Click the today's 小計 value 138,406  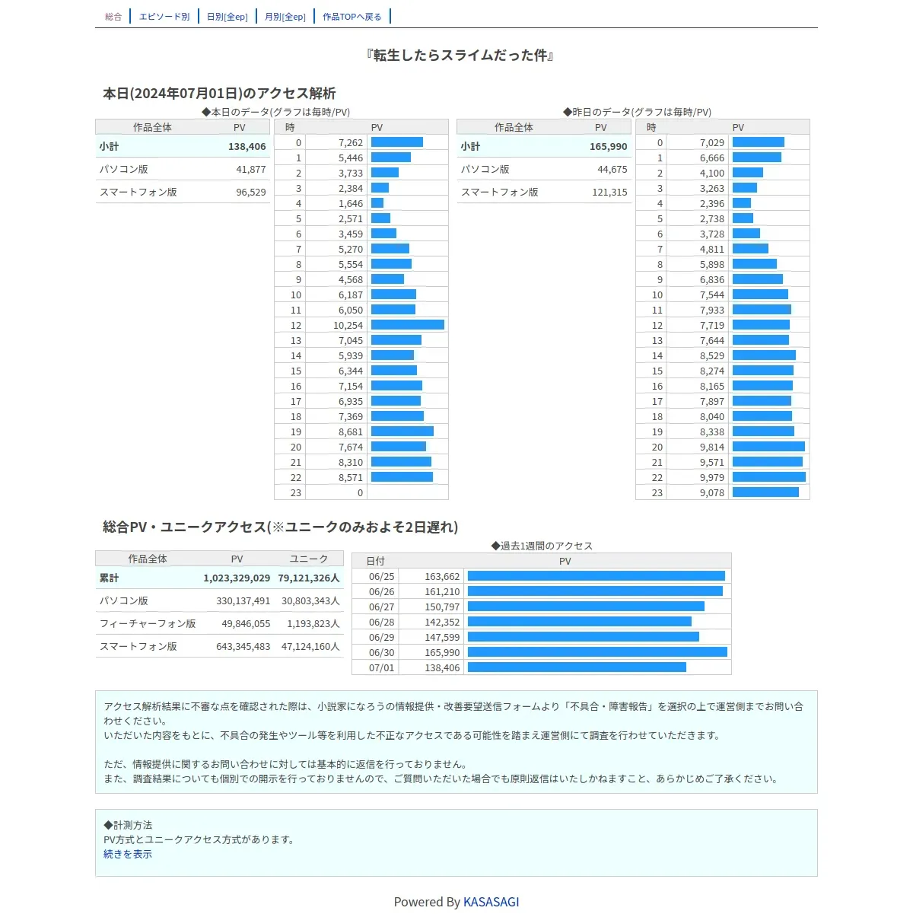click(247, 146)
